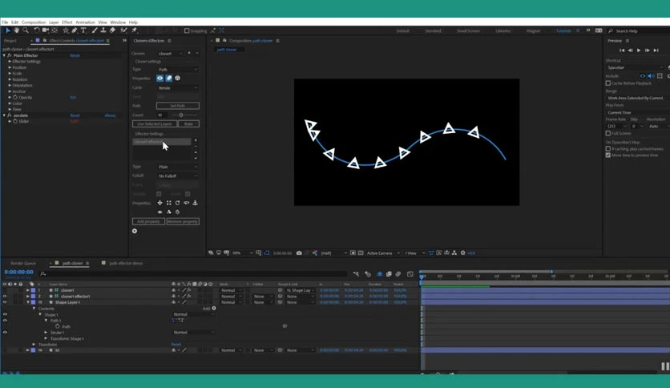Select the Type (T) tool
The height and width of the screenshot is (388, 670).
pos(83,30)
